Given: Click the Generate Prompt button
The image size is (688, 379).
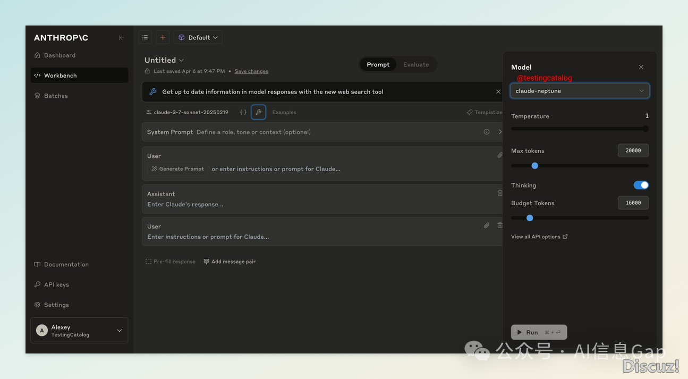Looking at the screenshot, I should (177, 169).
